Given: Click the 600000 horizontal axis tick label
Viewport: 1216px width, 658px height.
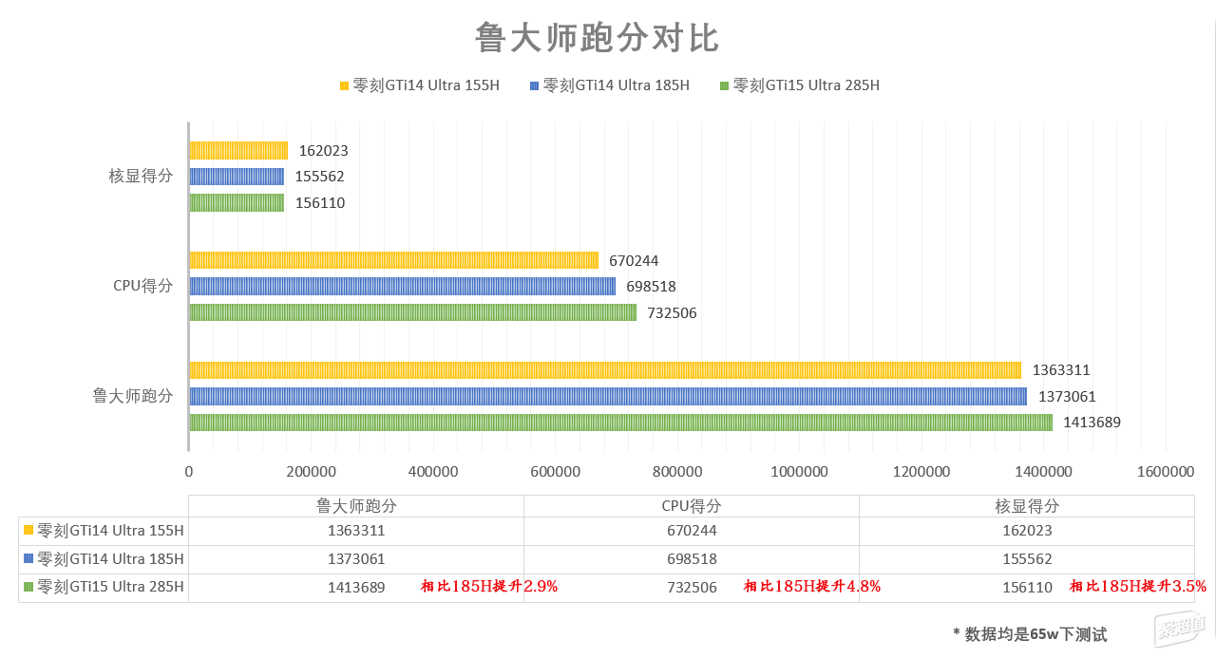Looking at the screenshot, I should pyautogui.click(x=555, y=471).
